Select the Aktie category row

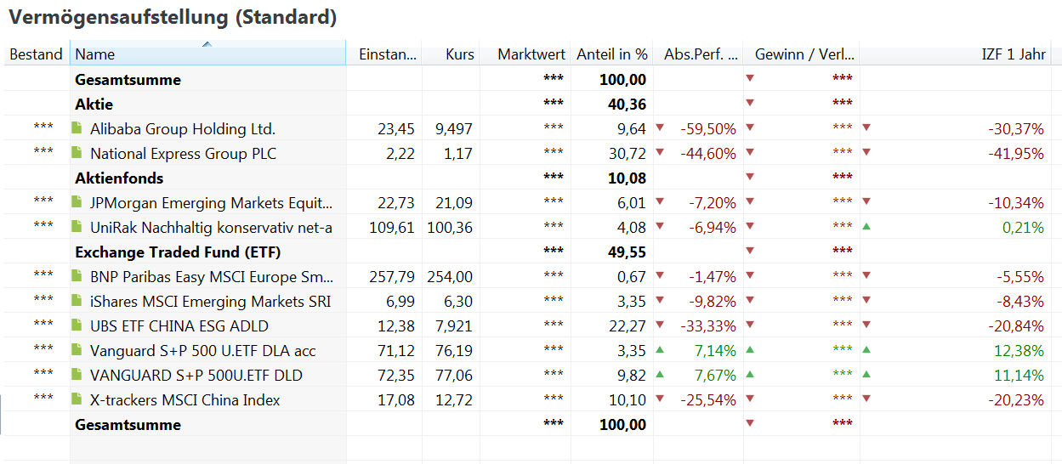[94, 105]
